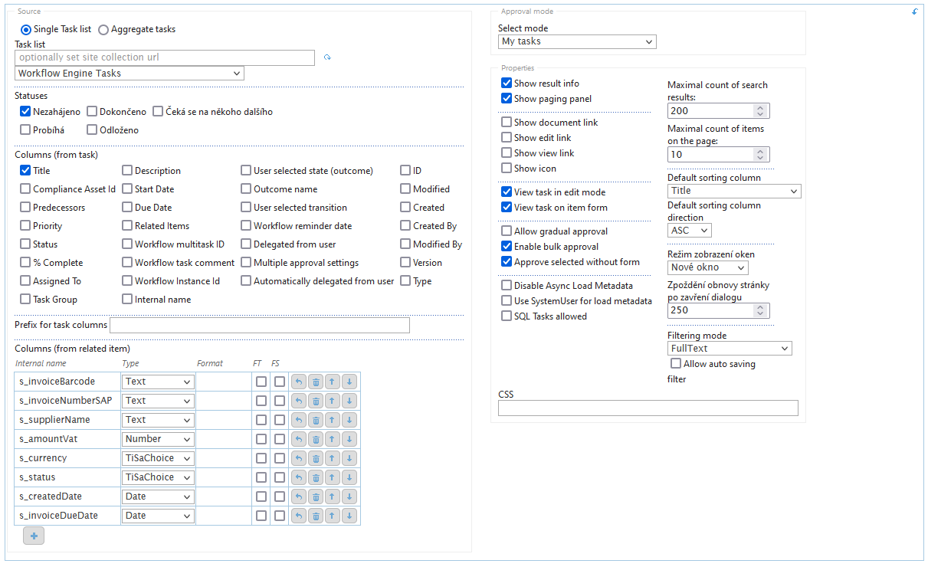Expand the Select mode My tasks dropdown

click(577, 41)
